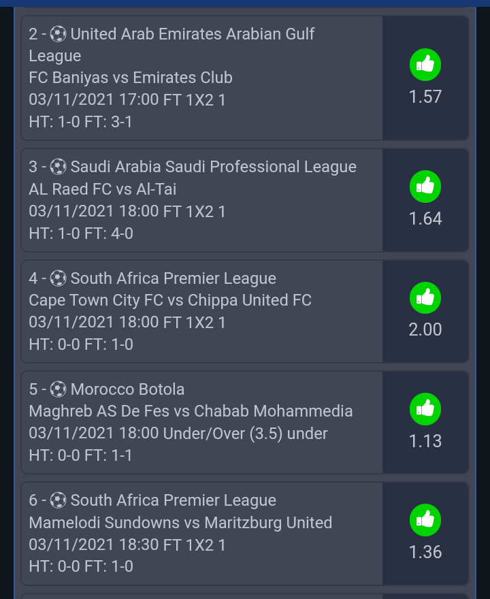Click soccer ball icon in tip number 6
The width and height of the screenshot is (490, 599).
click(59, 500)
